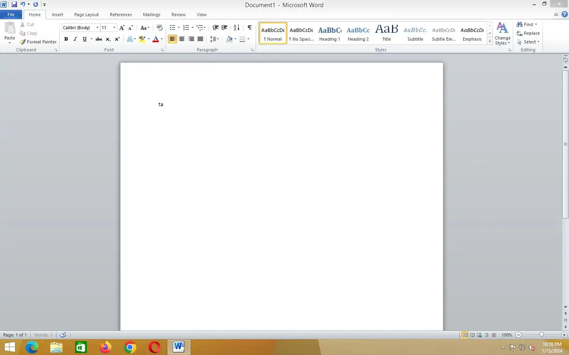The height and width of the screenshot is (355, 569).
Task: Click the Multilevel List icon
Action: (x=200, y=28)
